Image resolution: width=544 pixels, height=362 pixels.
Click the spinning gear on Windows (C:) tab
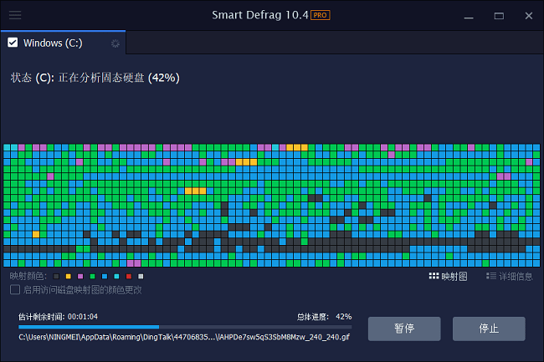[115, 43]
